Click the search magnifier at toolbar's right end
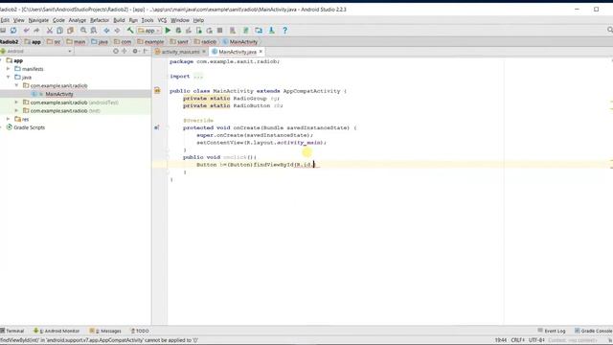The width and height of the screenshot is (613, 345). pos(610,30)
